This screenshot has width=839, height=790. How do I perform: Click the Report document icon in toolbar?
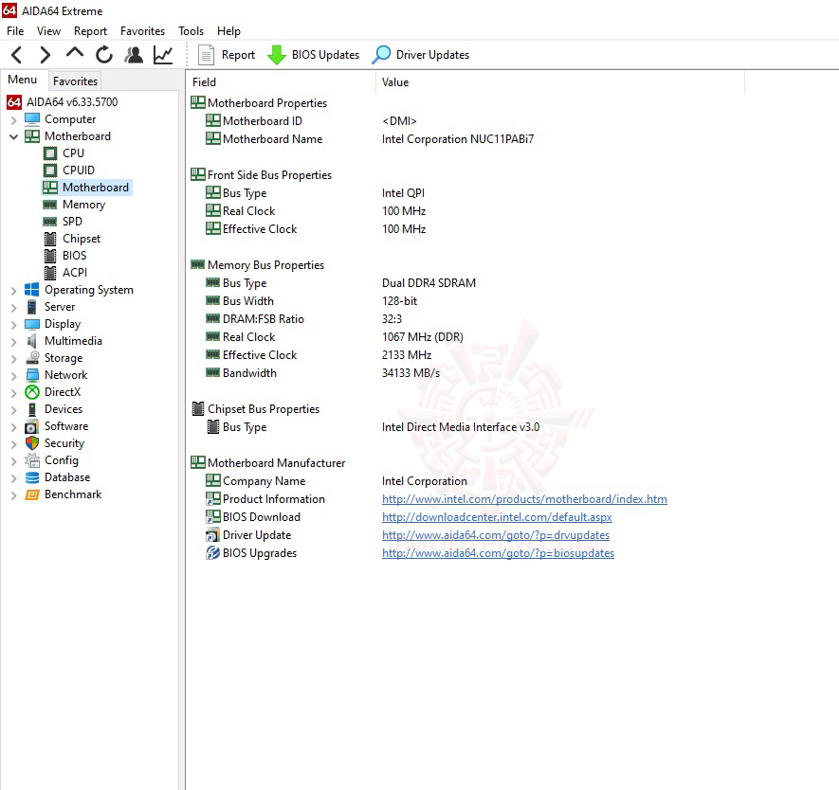(x=206, y=55)
